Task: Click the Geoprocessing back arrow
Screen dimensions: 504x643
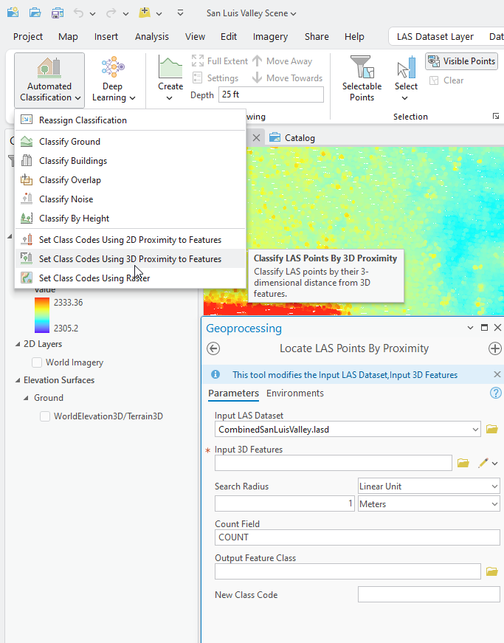Action: [x=213, y=348]
